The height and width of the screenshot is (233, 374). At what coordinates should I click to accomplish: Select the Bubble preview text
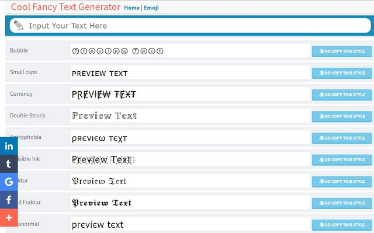pyautogui.click(x=117, y=51)
